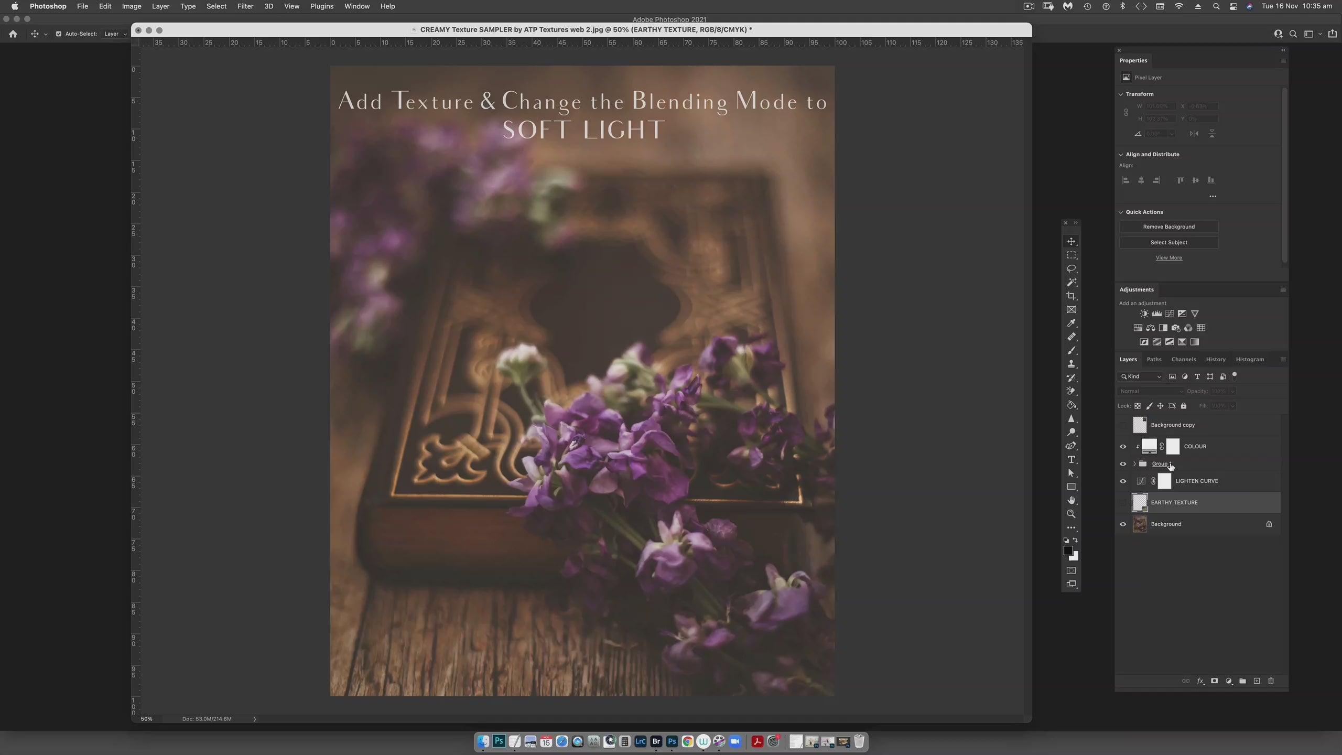Collapse the Quick Actions section

click(1121, 212)
